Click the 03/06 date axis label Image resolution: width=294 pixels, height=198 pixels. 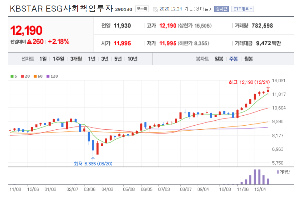pos(90,189)
